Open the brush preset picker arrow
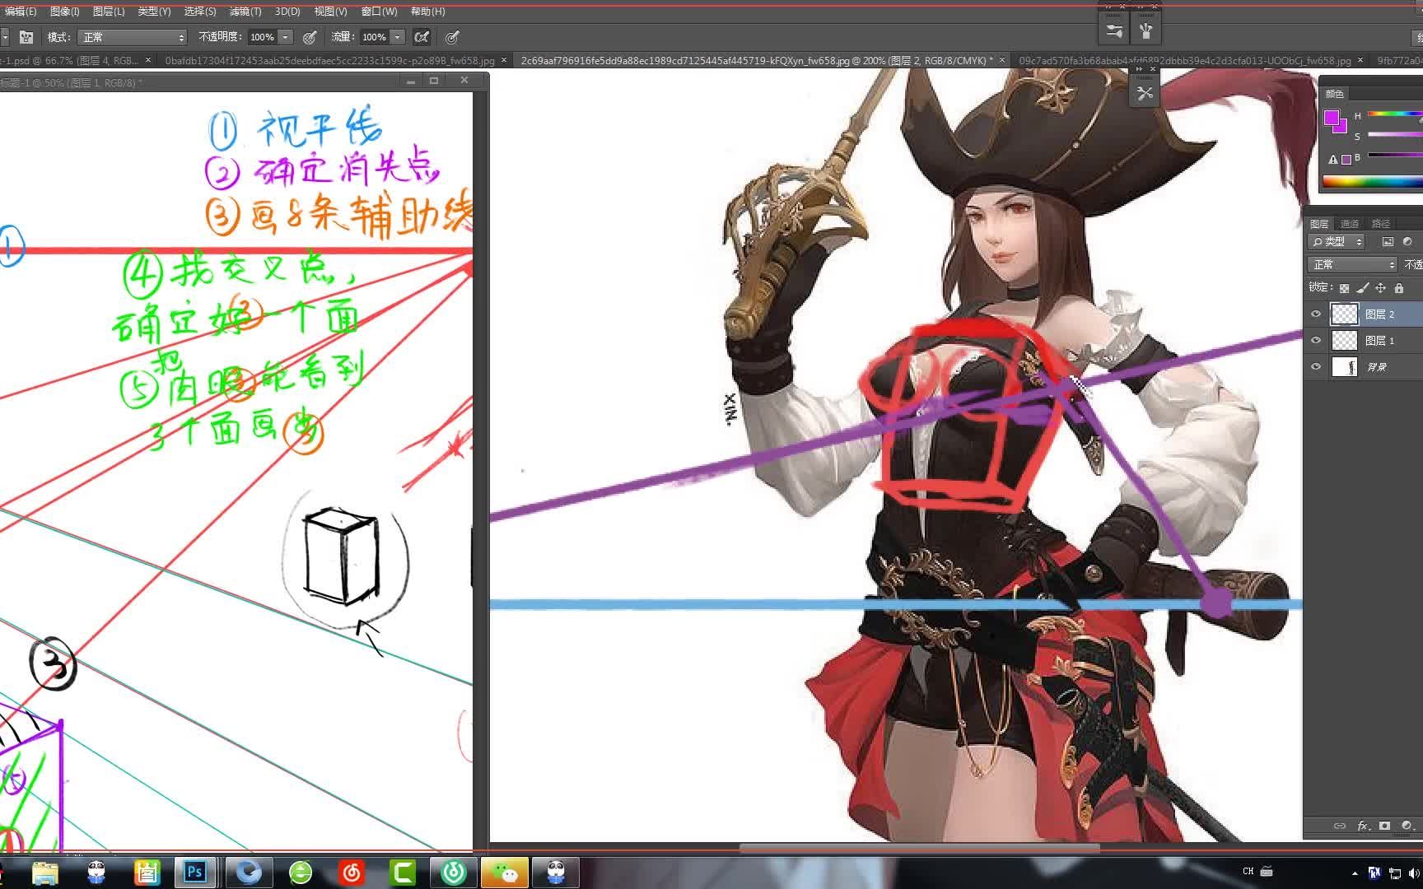 (x=4, y=37)
